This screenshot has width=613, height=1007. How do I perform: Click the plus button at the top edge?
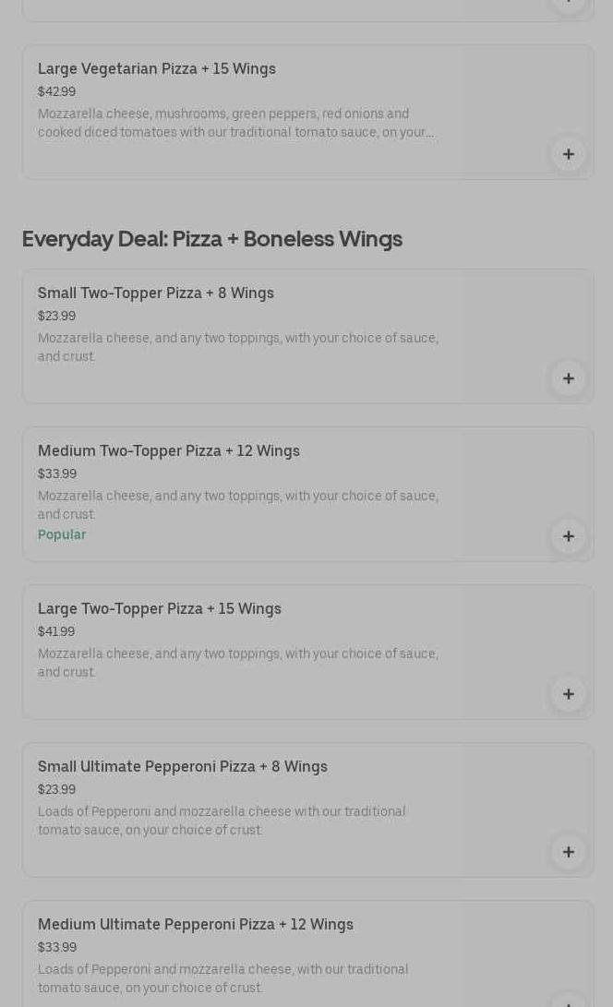(x=568, y=4)
